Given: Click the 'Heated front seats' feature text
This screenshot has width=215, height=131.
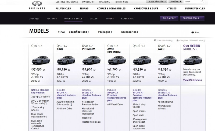Looking at the screenshot, I should pyautogui.click(x=91, y=122).
